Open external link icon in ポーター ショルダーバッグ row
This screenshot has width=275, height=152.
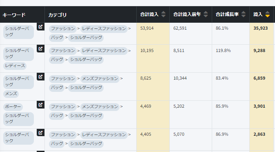point(40,105)
